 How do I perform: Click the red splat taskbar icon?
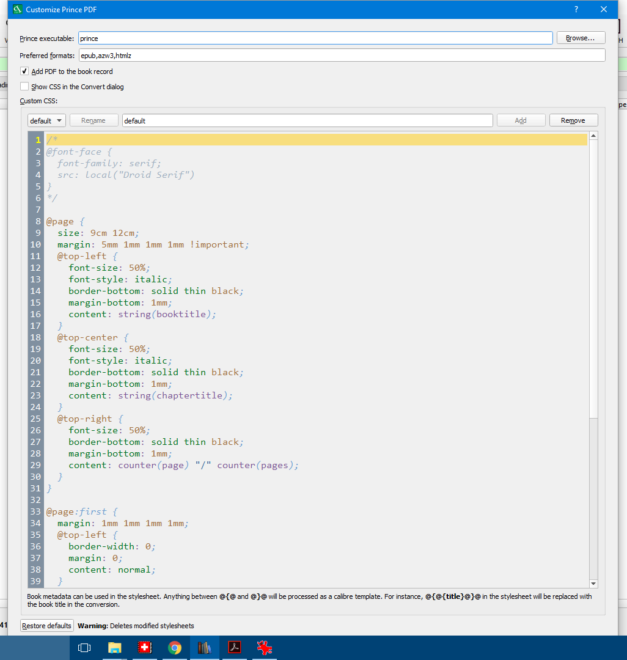pyautogui.click(x=265, y=648)
